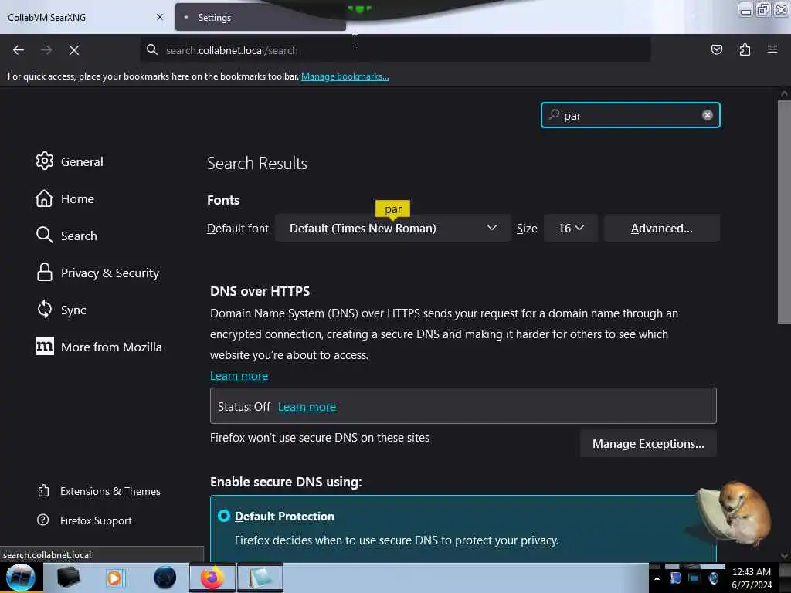Open the Home settings category

click(x=77, y=198)
